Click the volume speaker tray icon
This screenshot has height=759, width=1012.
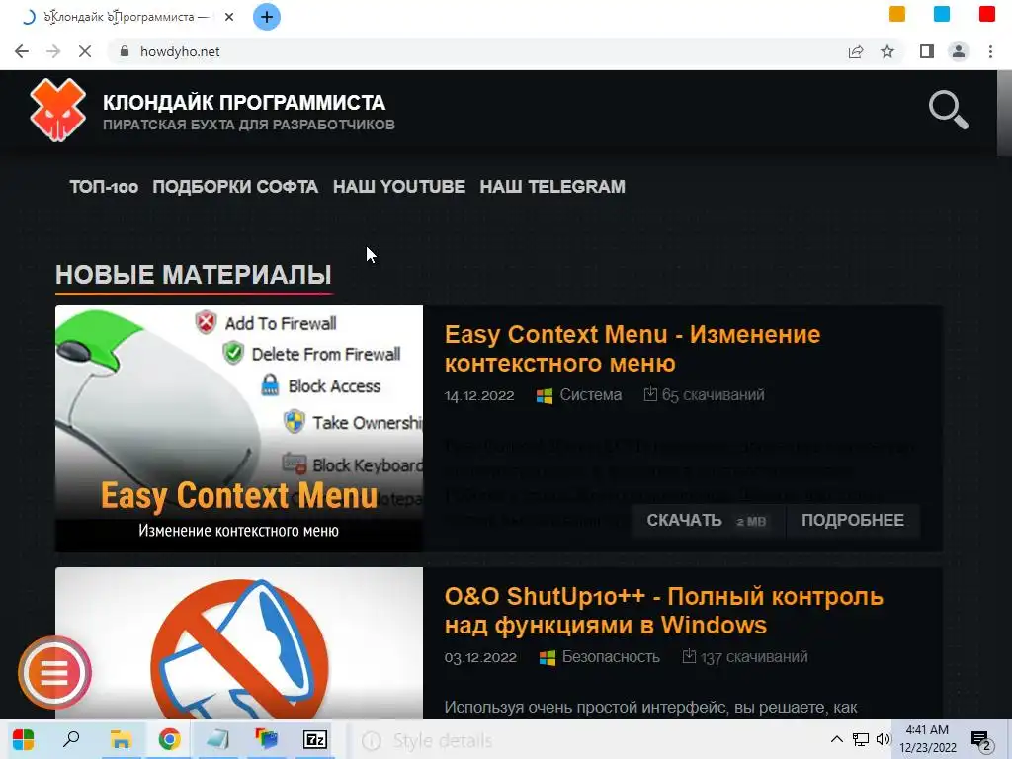pyautogui.click(x=883, y=739)
